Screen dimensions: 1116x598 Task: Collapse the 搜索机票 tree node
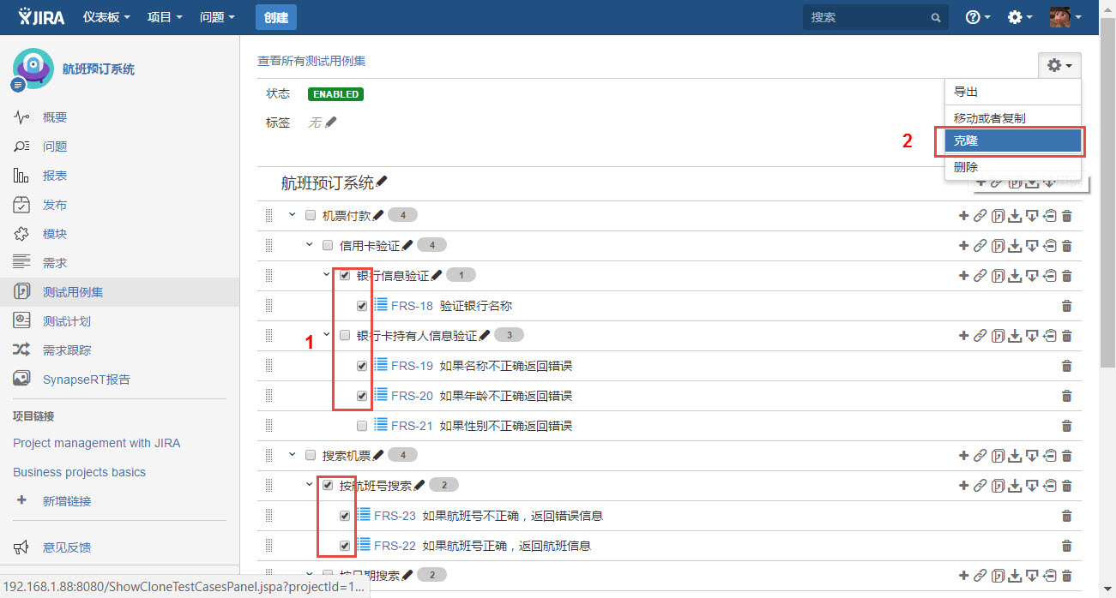click(x=293, y=455)
